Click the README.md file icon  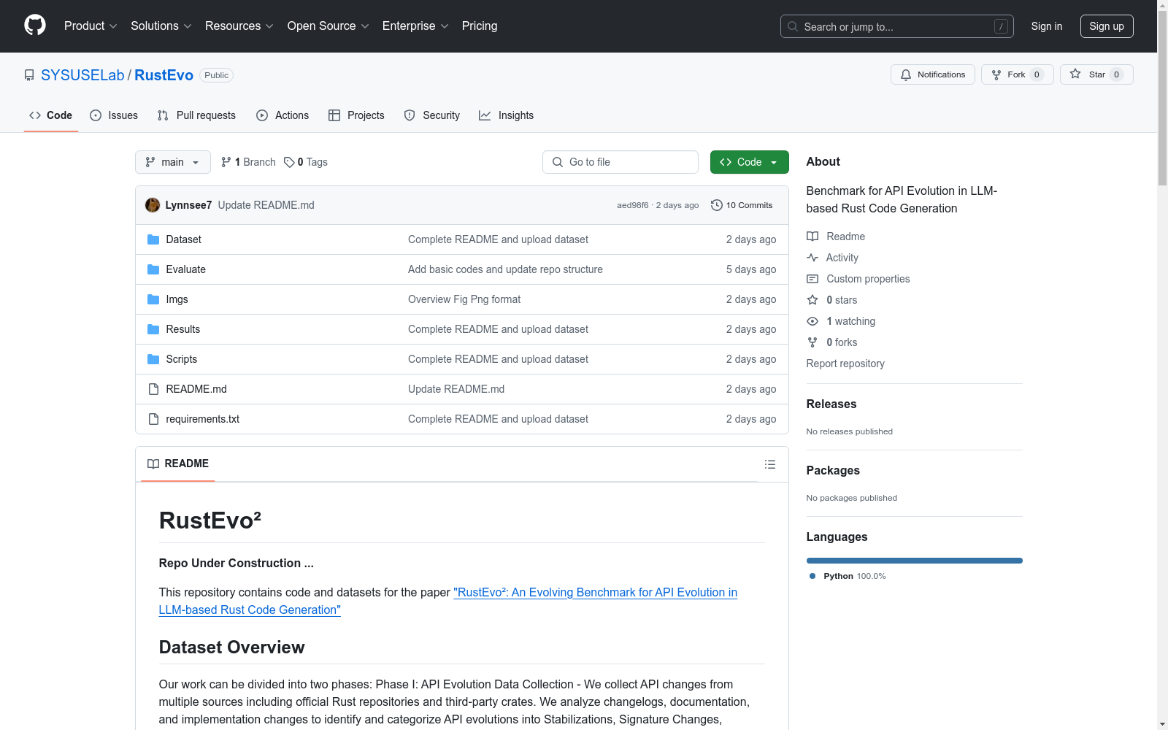(x=153, y=389)
